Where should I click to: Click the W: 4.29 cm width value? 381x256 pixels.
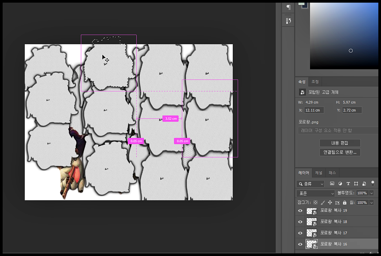pos(312,102)
